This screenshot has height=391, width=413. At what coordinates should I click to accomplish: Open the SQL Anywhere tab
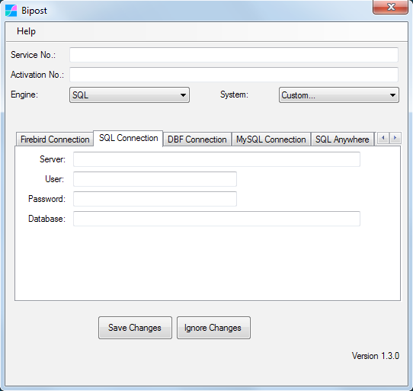342,139
